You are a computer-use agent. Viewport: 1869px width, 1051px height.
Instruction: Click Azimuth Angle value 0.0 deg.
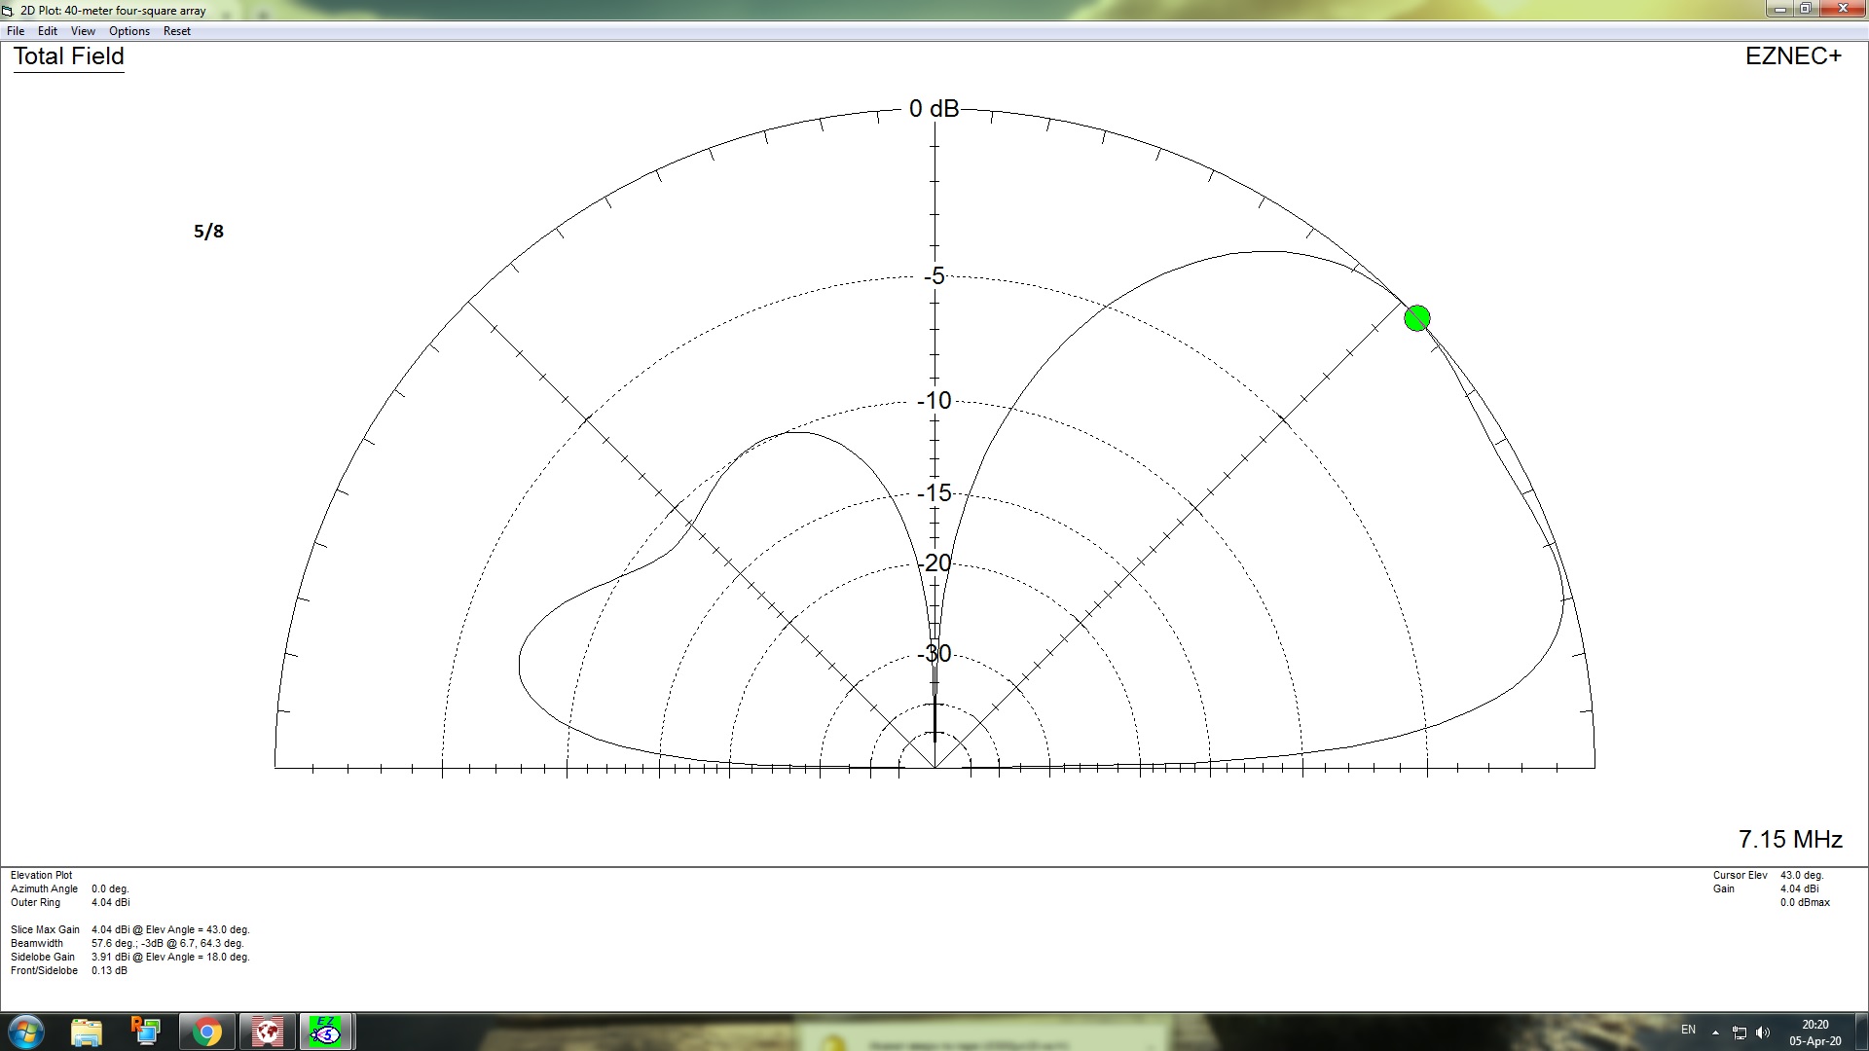coord(110,889)
